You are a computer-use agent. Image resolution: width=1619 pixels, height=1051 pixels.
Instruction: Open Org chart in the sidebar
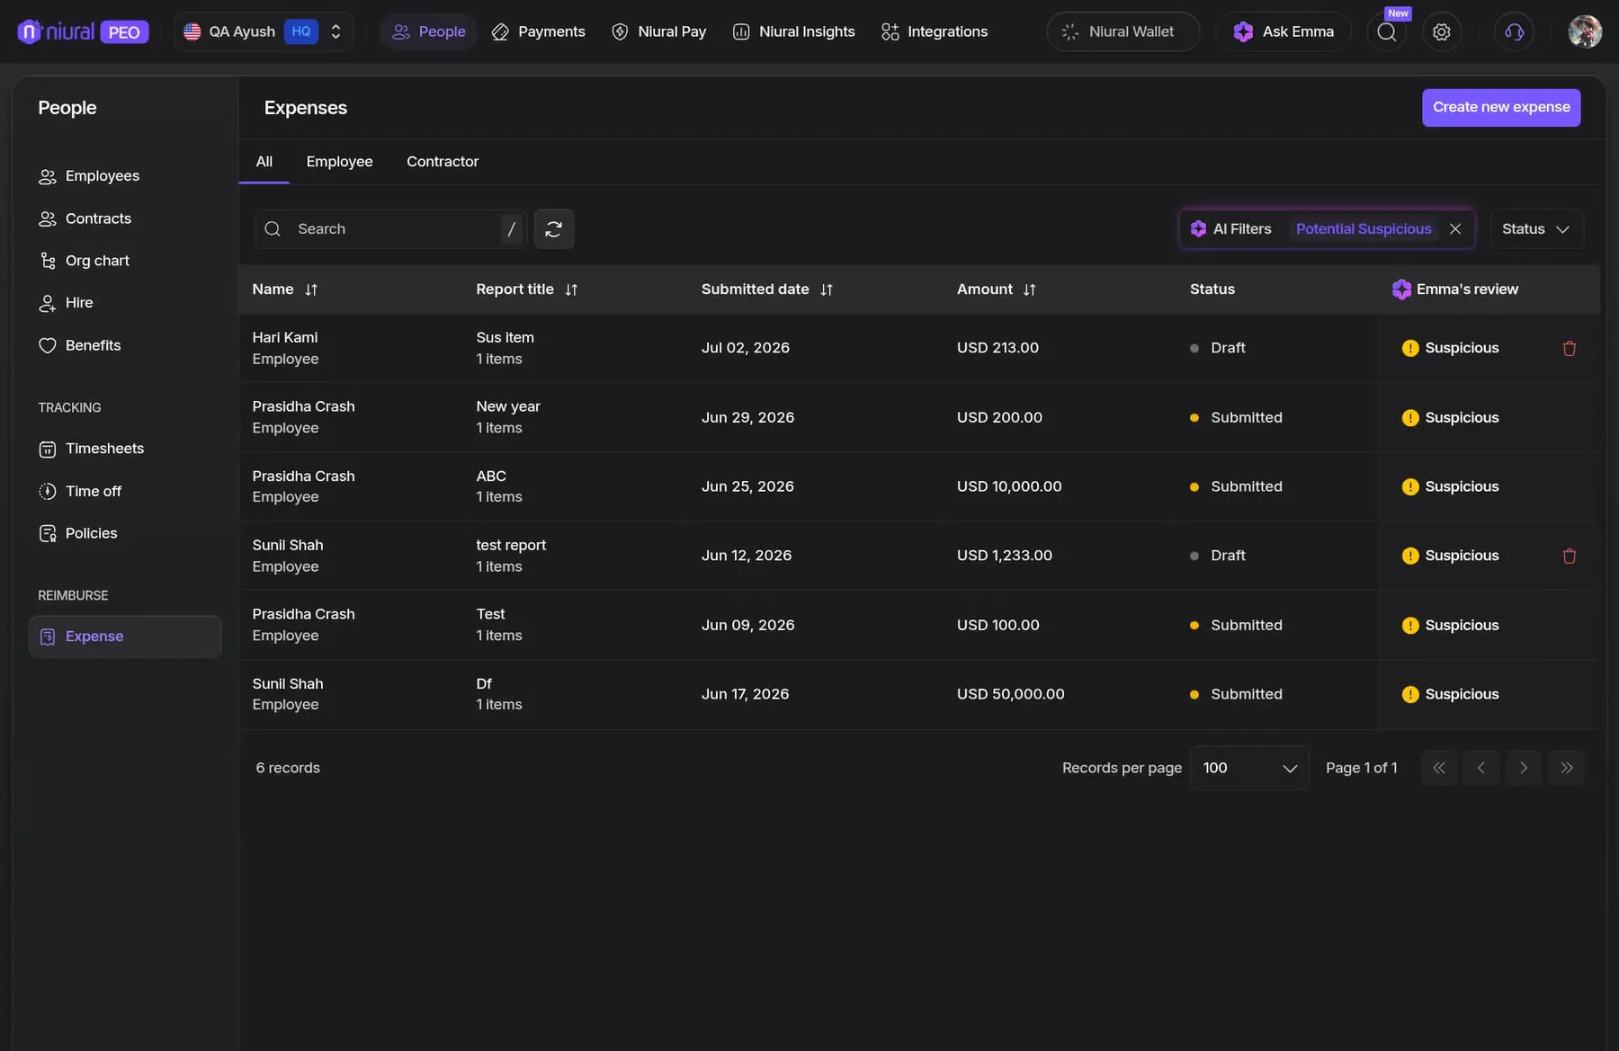coord(85,261)
